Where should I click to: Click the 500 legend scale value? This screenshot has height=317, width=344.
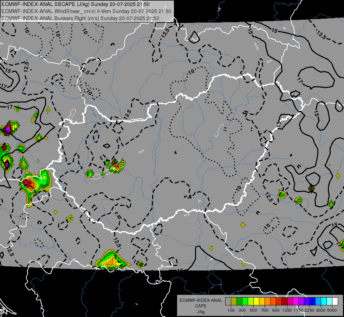[x=253, y=310]
